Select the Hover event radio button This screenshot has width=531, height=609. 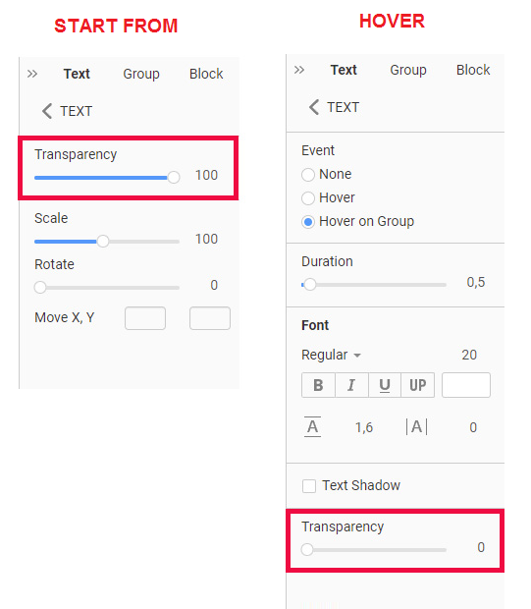point(308,198)
